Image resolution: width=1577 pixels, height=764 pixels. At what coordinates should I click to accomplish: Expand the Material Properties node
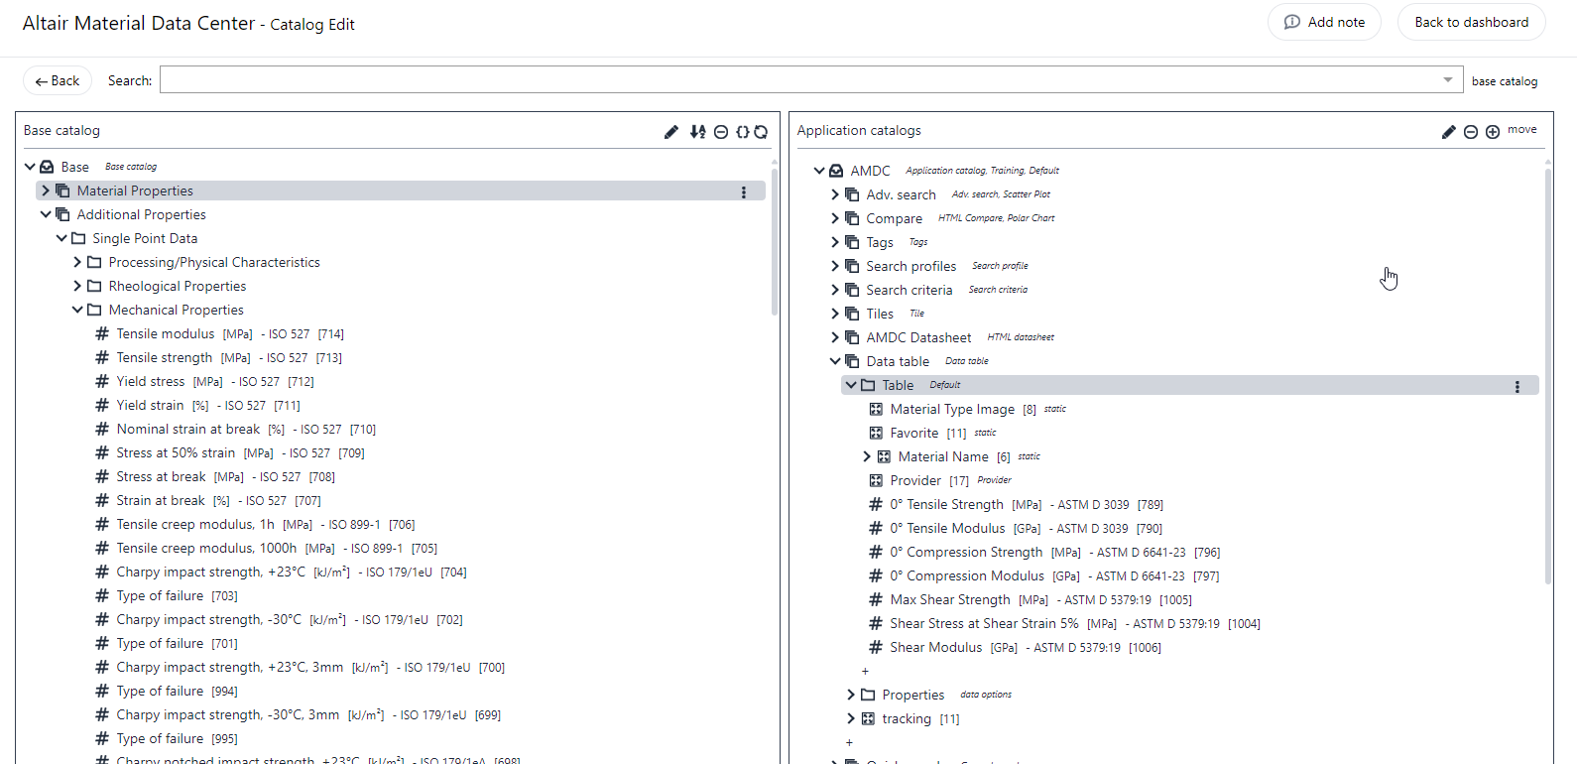46,191
